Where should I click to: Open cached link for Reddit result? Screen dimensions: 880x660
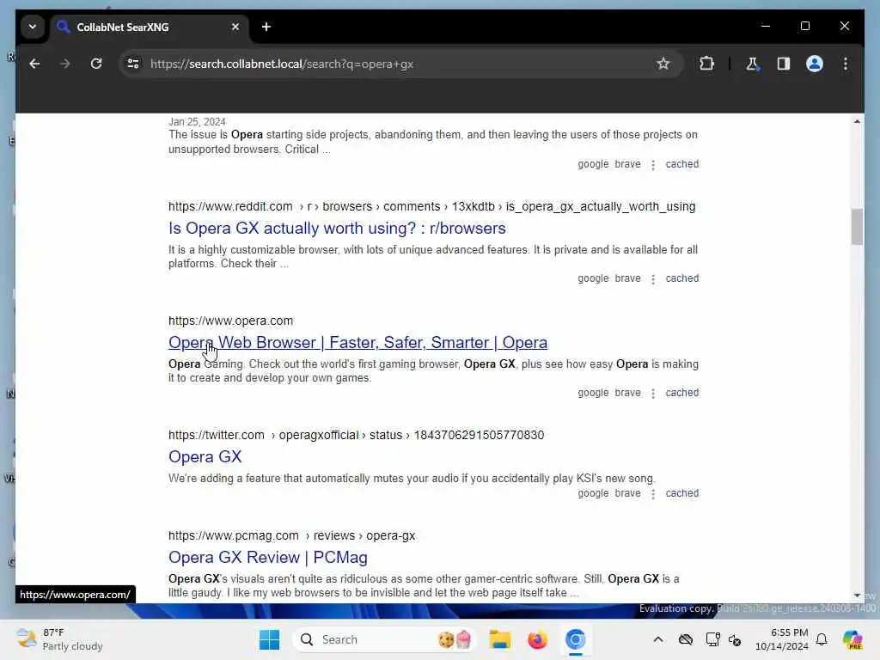[681, 278]
